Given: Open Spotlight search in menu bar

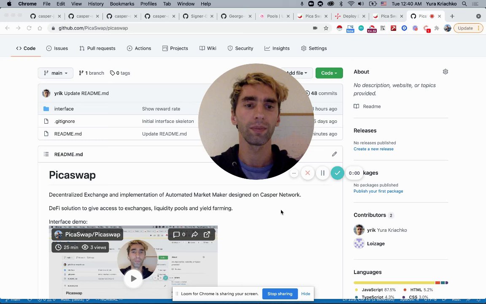Looking at the screenshot, I should [x=464, y=4].
